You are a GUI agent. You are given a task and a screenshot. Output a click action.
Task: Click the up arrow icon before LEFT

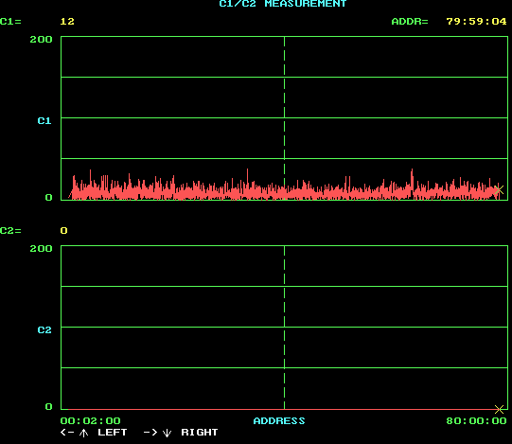83,433
